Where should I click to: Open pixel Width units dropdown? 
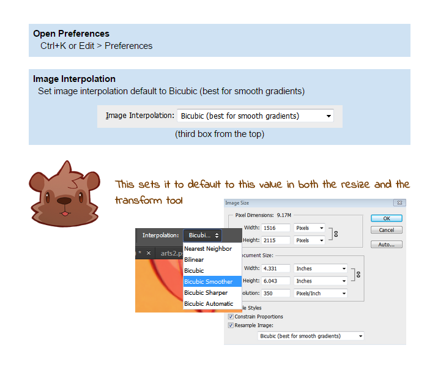(x=310, y=228)
